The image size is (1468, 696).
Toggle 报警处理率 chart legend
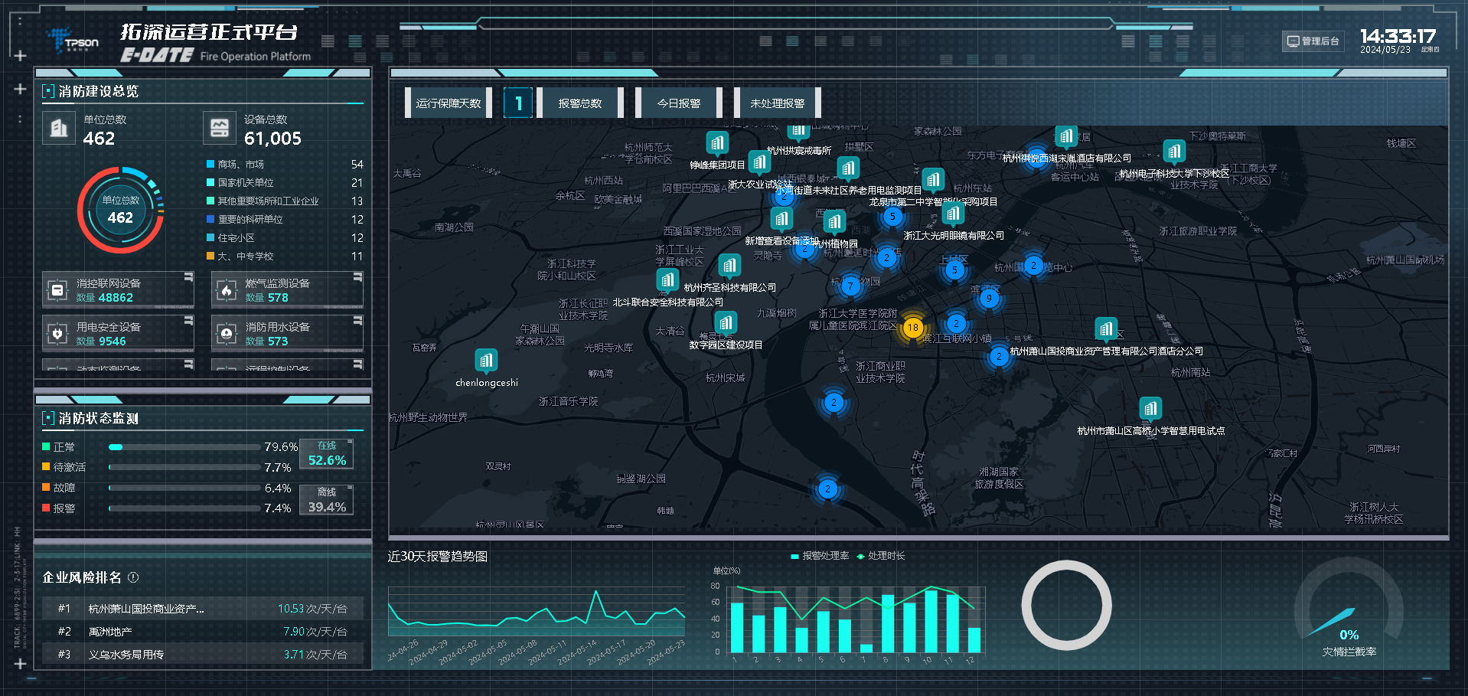(820, 556)
